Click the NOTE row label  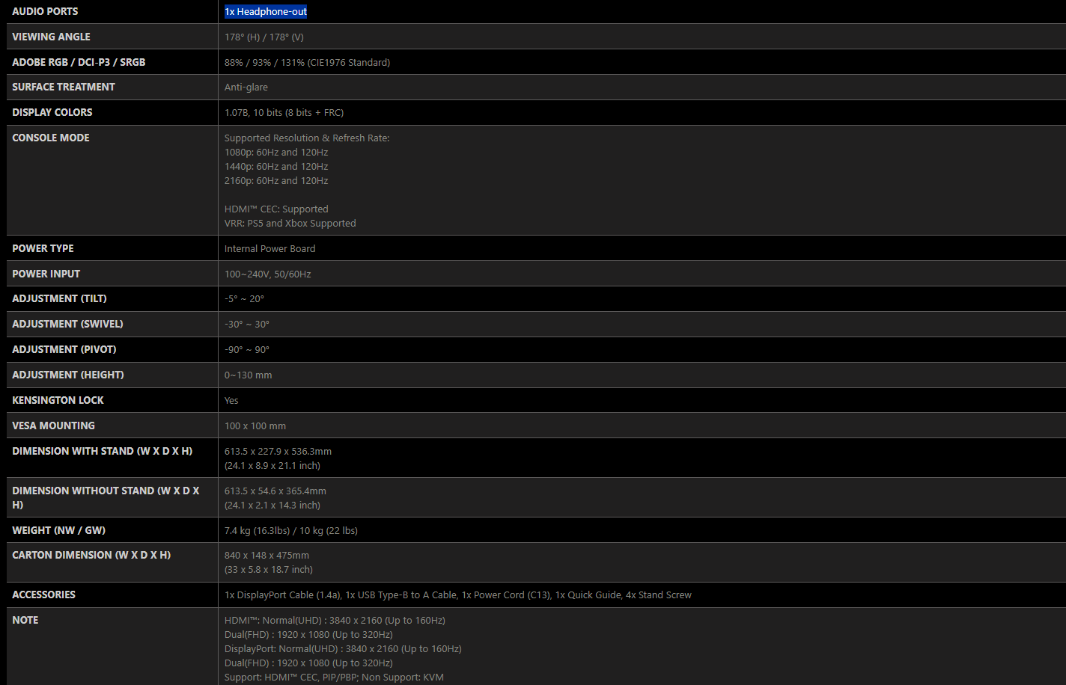pyautogui.click(x=25, y=620)
